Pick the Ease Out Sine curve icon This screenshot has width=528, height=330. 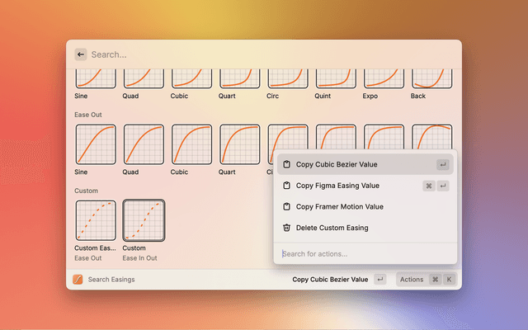[95, 144]
